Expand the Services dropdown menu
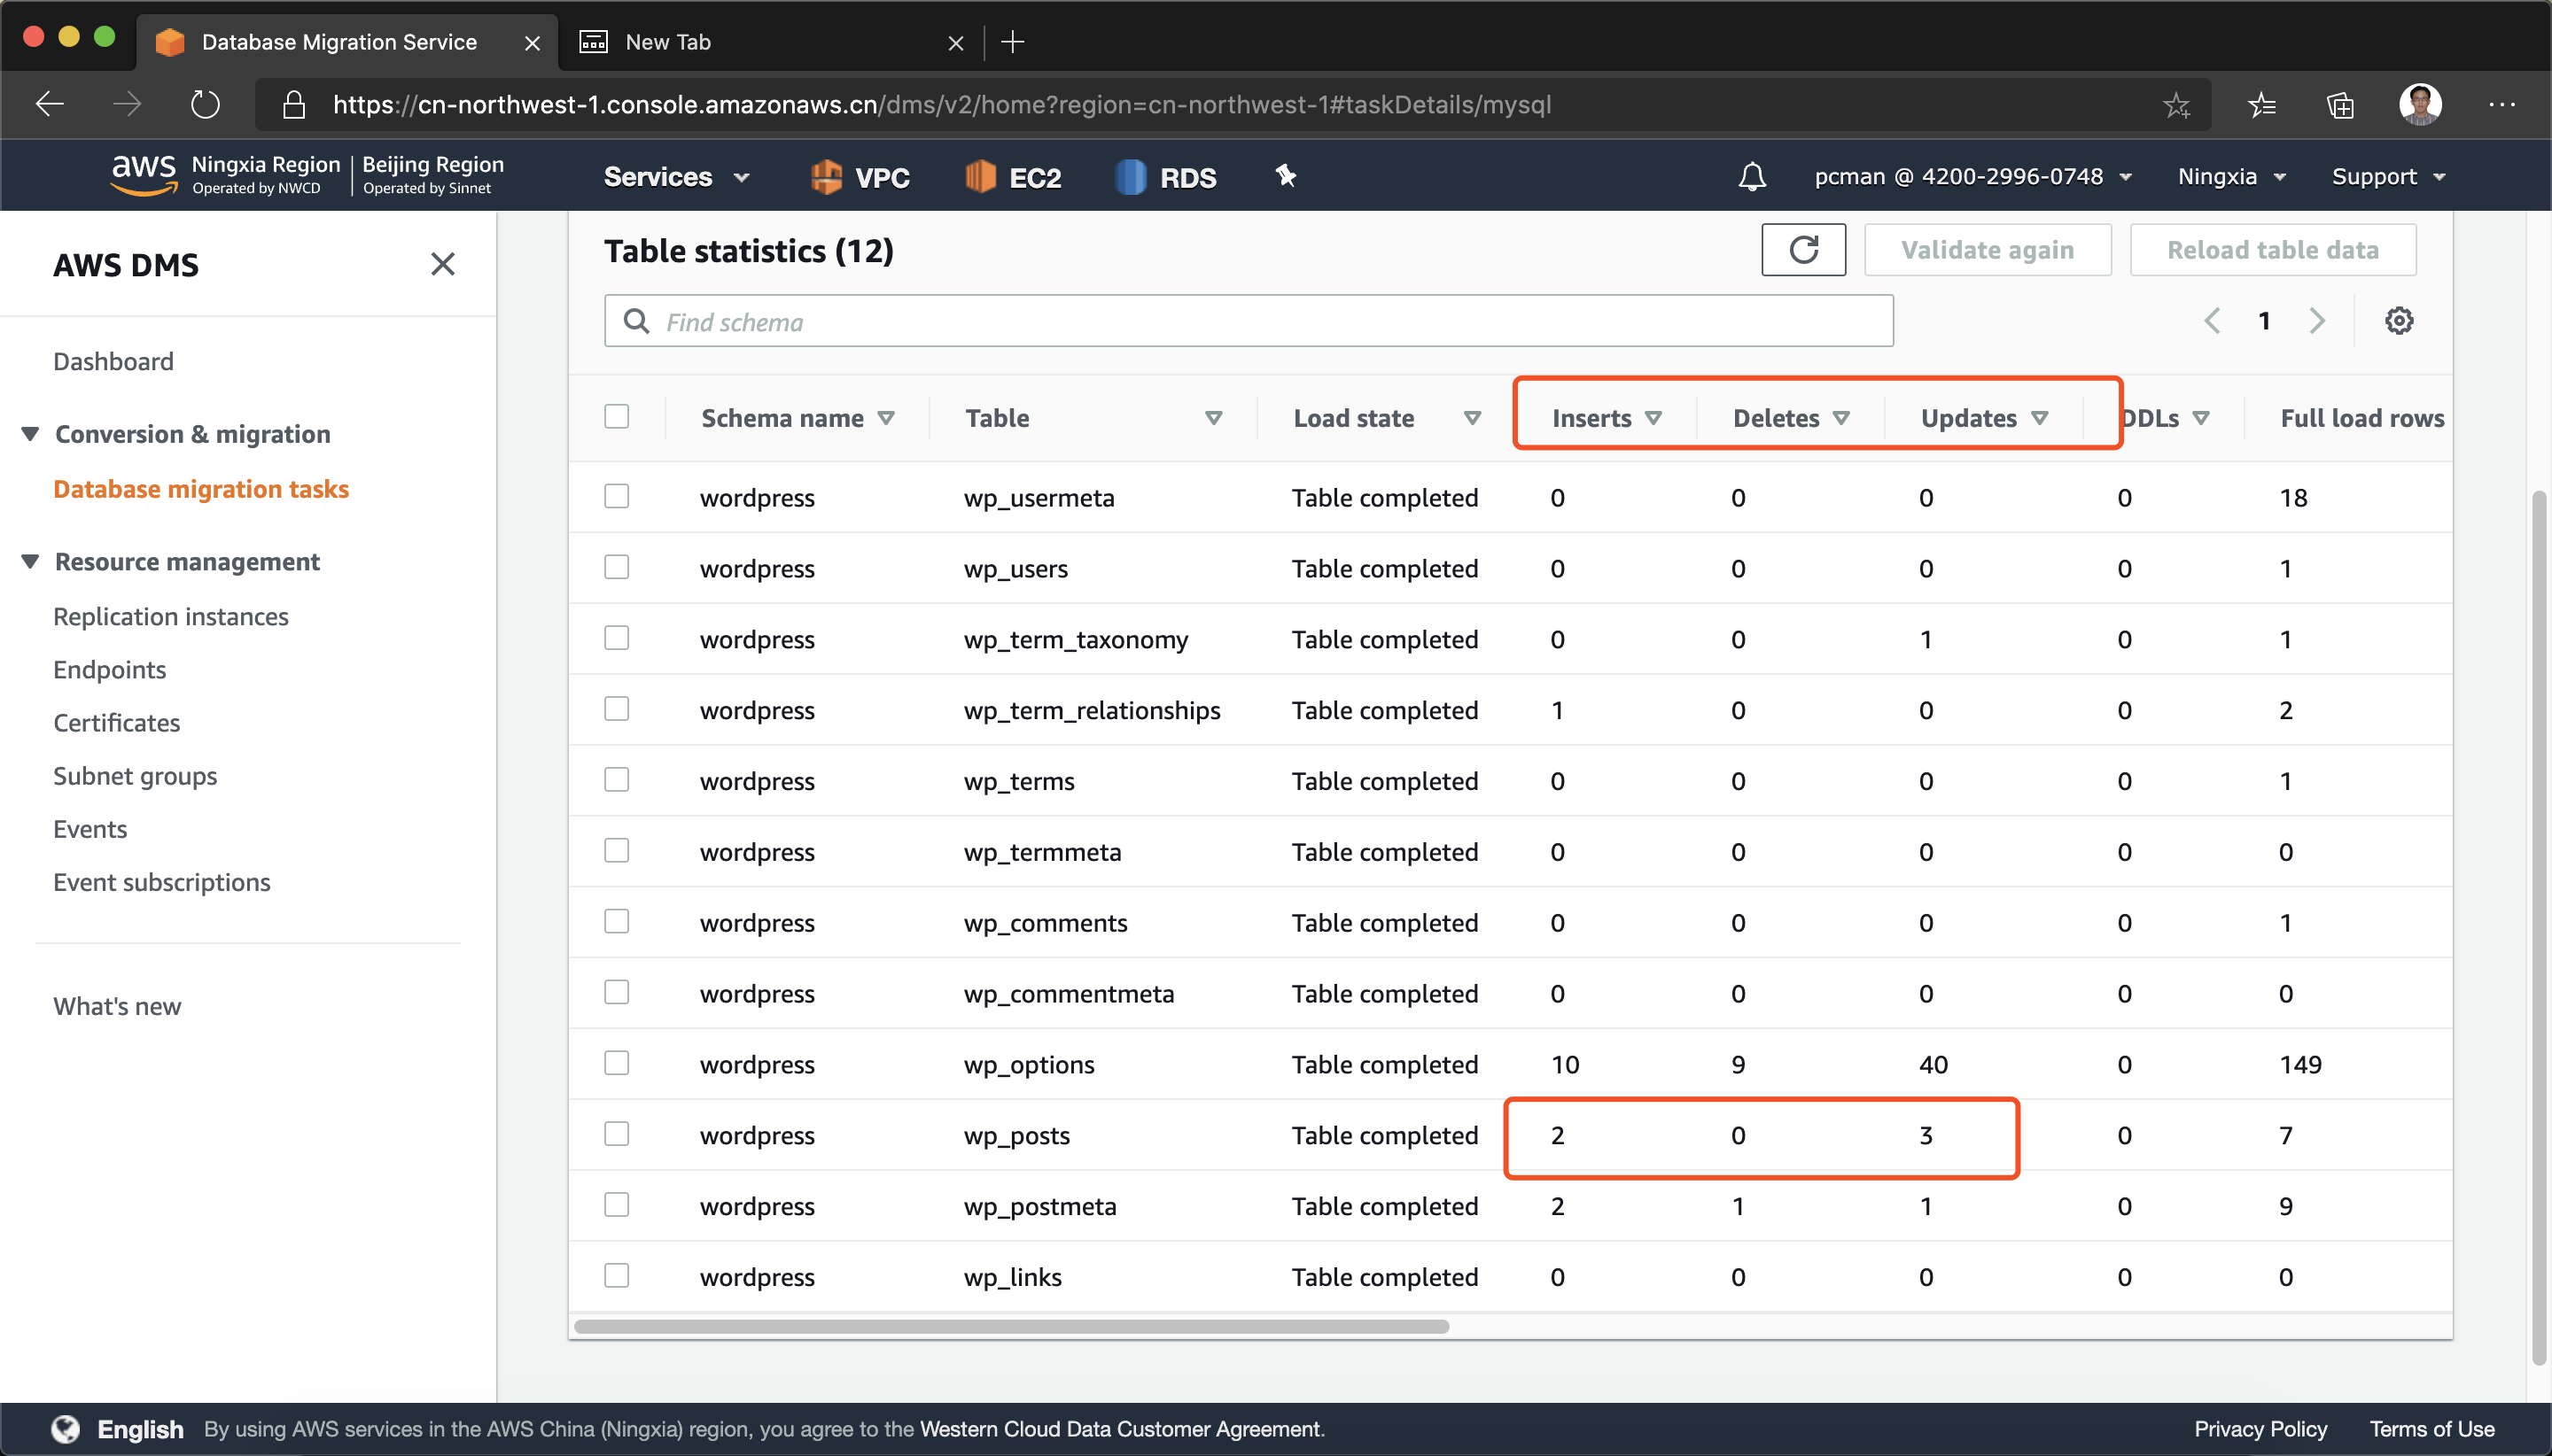 tap(676, 177)
